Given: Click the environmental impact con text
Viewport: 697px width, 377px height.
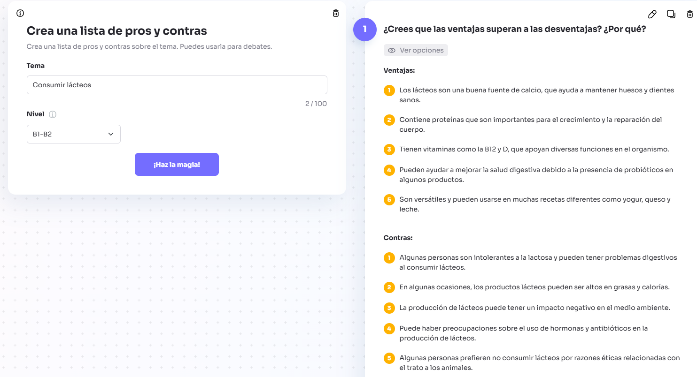Looking at the screenshot, I should click(x=534, y=308).
